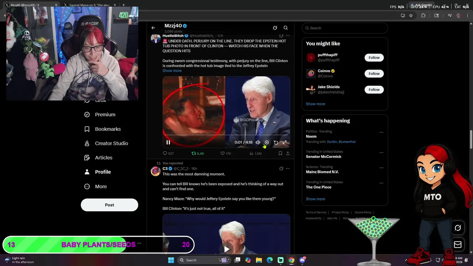Click the search magnifier in profile header

[286, 28]
